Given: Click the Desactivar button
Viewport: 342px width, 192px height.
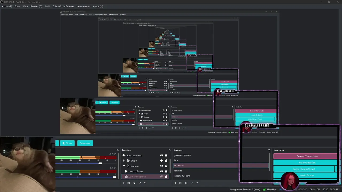Looking at the screenshot, I should click(85, 143).
